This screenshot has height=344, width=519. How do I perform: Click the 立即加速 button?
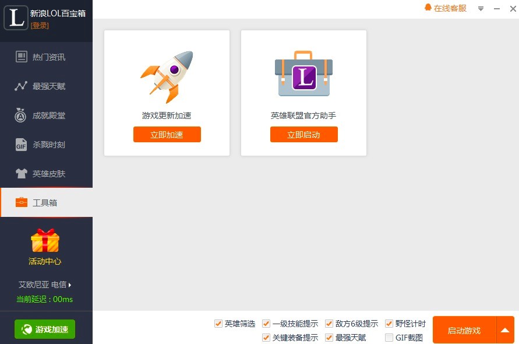coord(167,134)
